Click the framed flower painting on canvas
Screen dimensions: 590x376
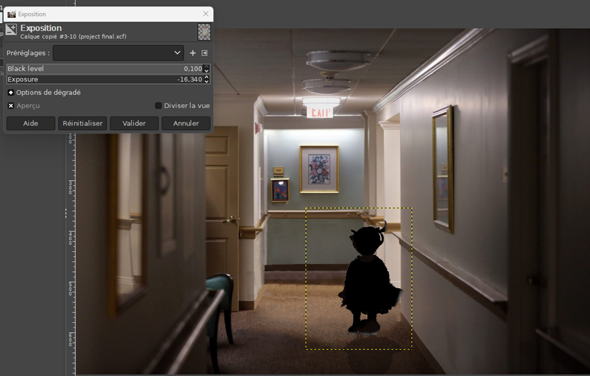(319, 169)
